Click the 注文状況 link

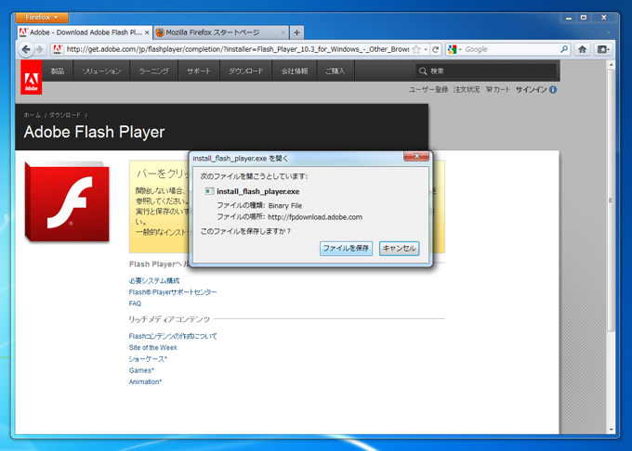467,90
